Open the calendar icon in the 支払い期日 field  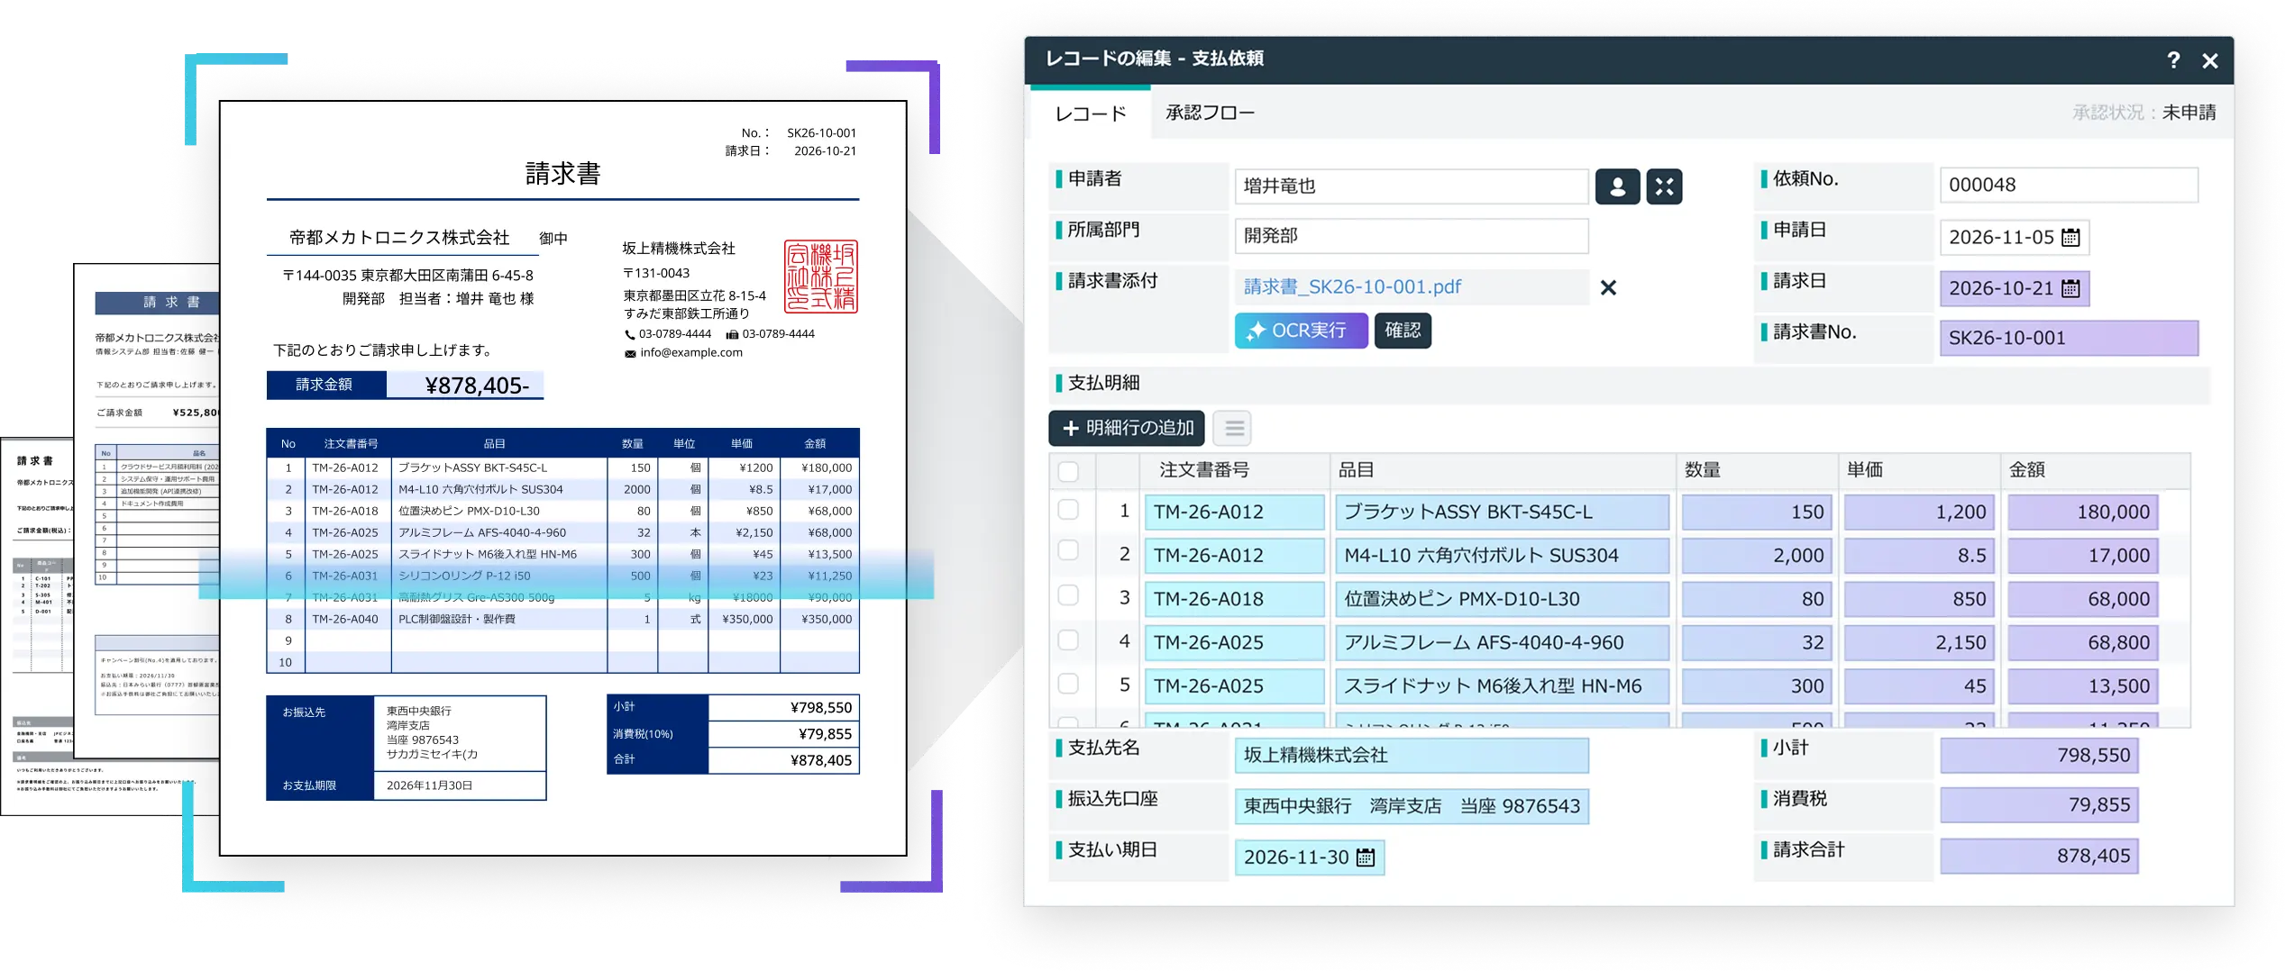point(1364,858)
